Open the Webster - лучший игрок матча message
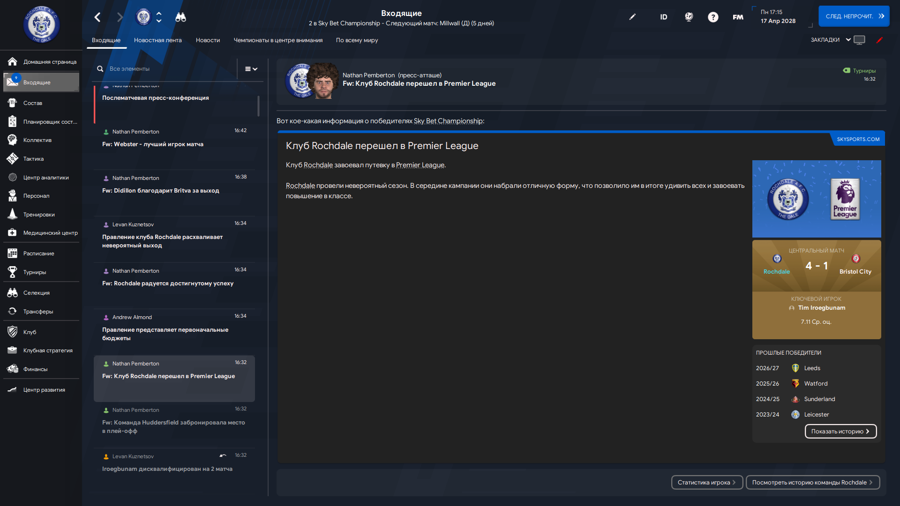Viewport: 900px width, 506px height. coord(174,144)
